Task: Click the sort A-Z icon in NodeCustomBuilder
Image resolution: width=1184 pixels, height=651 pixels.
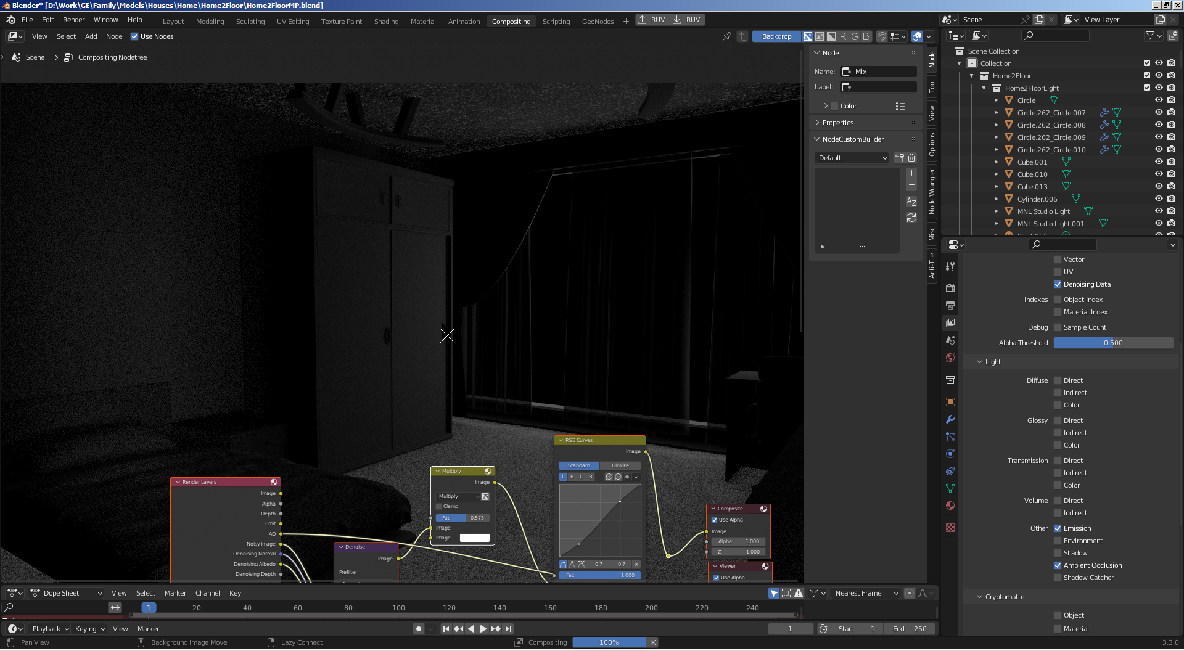Action: 911,202
